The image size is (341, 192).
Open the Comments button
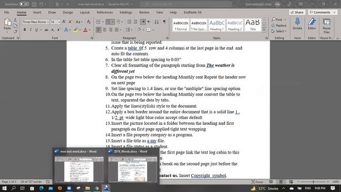[x=322, y=12]
